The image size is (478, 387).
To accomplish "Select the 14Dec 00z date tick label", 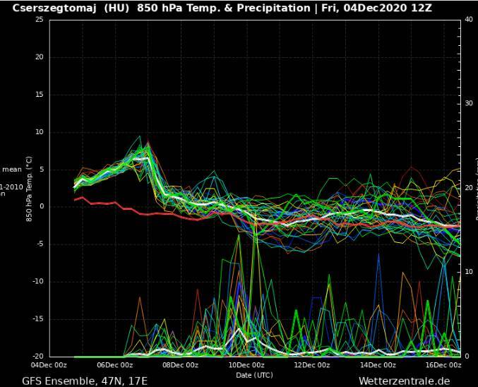I will pyautogui.click(x=378, y=365).
